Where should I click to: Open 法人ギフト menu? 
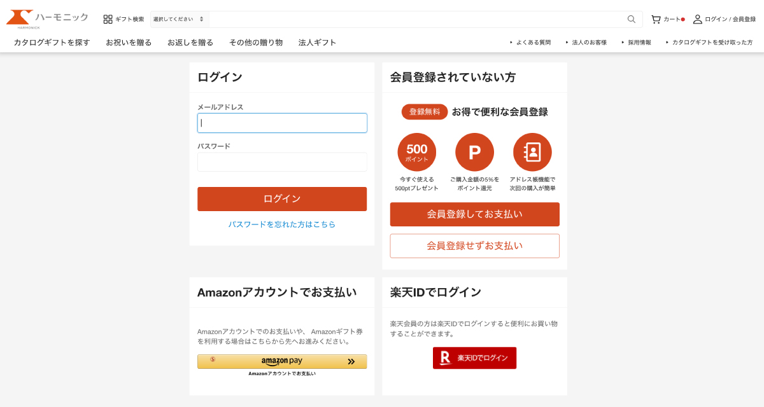pyautogui.click(x=317, y=43)
